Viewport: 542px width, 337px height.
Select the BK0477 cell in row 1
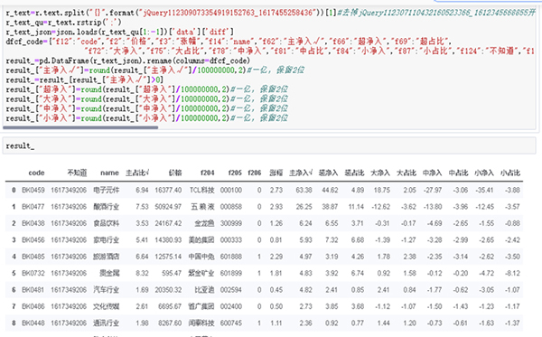(33, 207)
